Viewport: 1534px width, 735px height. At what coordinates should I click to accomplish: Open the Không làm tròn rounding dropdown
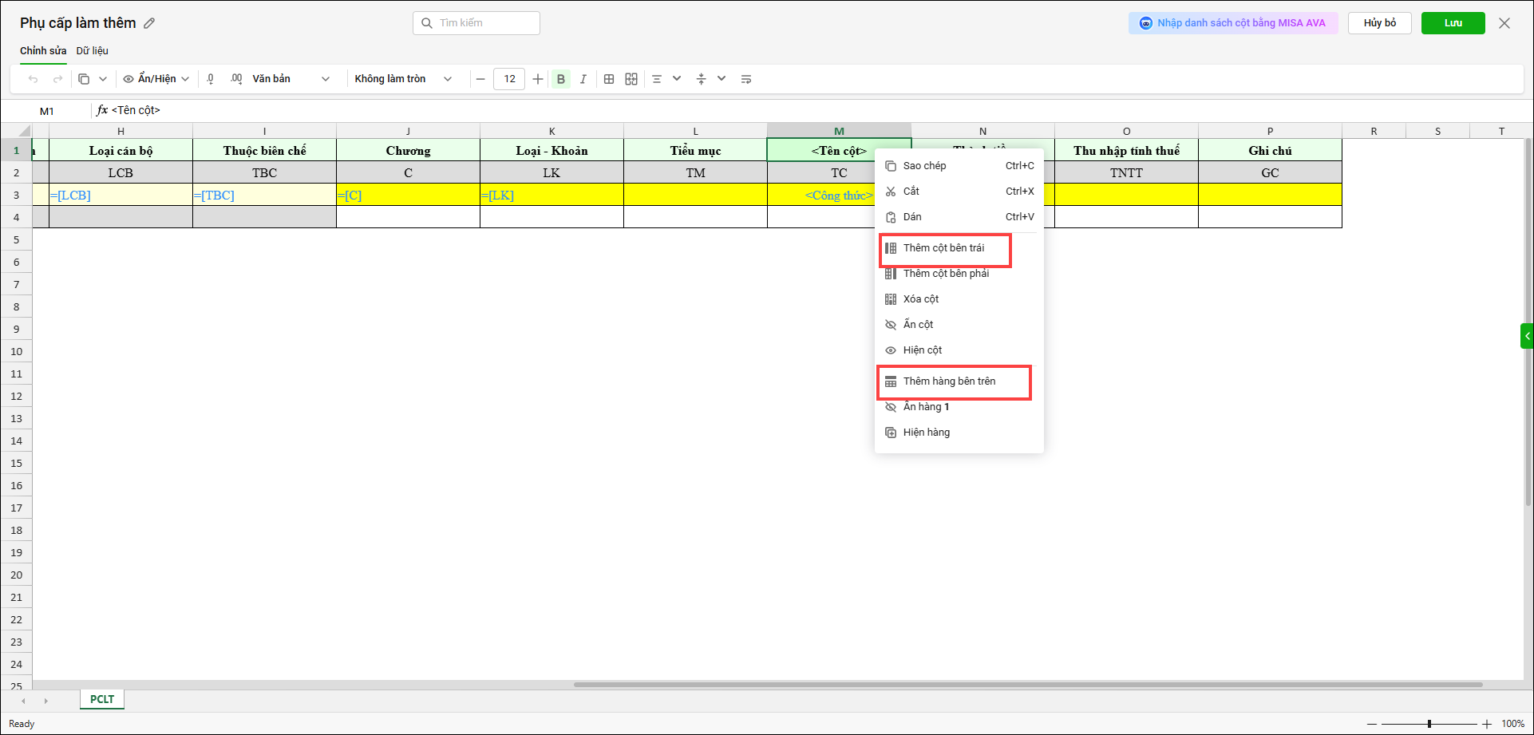tap(404, 79)
